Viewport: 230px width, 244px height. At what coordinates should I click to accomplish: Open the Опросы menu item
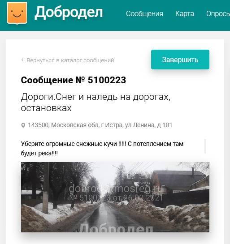click(218, 14)
